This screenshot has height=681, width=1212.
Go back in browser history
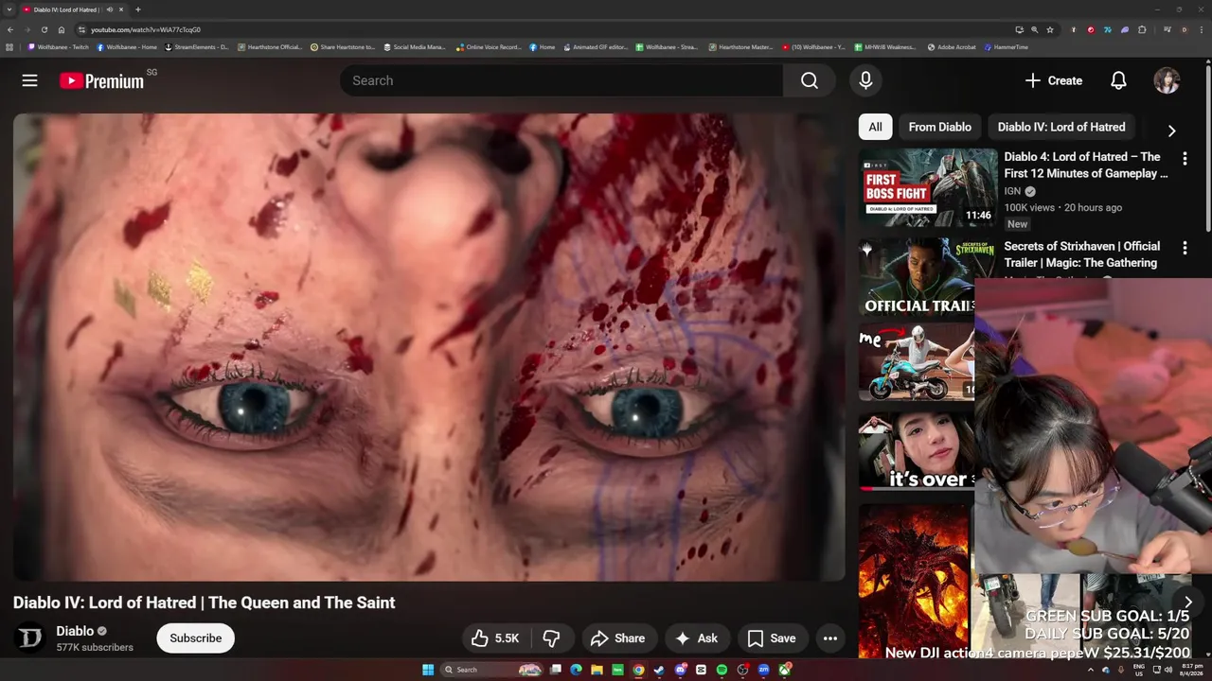tap(10, 29)
